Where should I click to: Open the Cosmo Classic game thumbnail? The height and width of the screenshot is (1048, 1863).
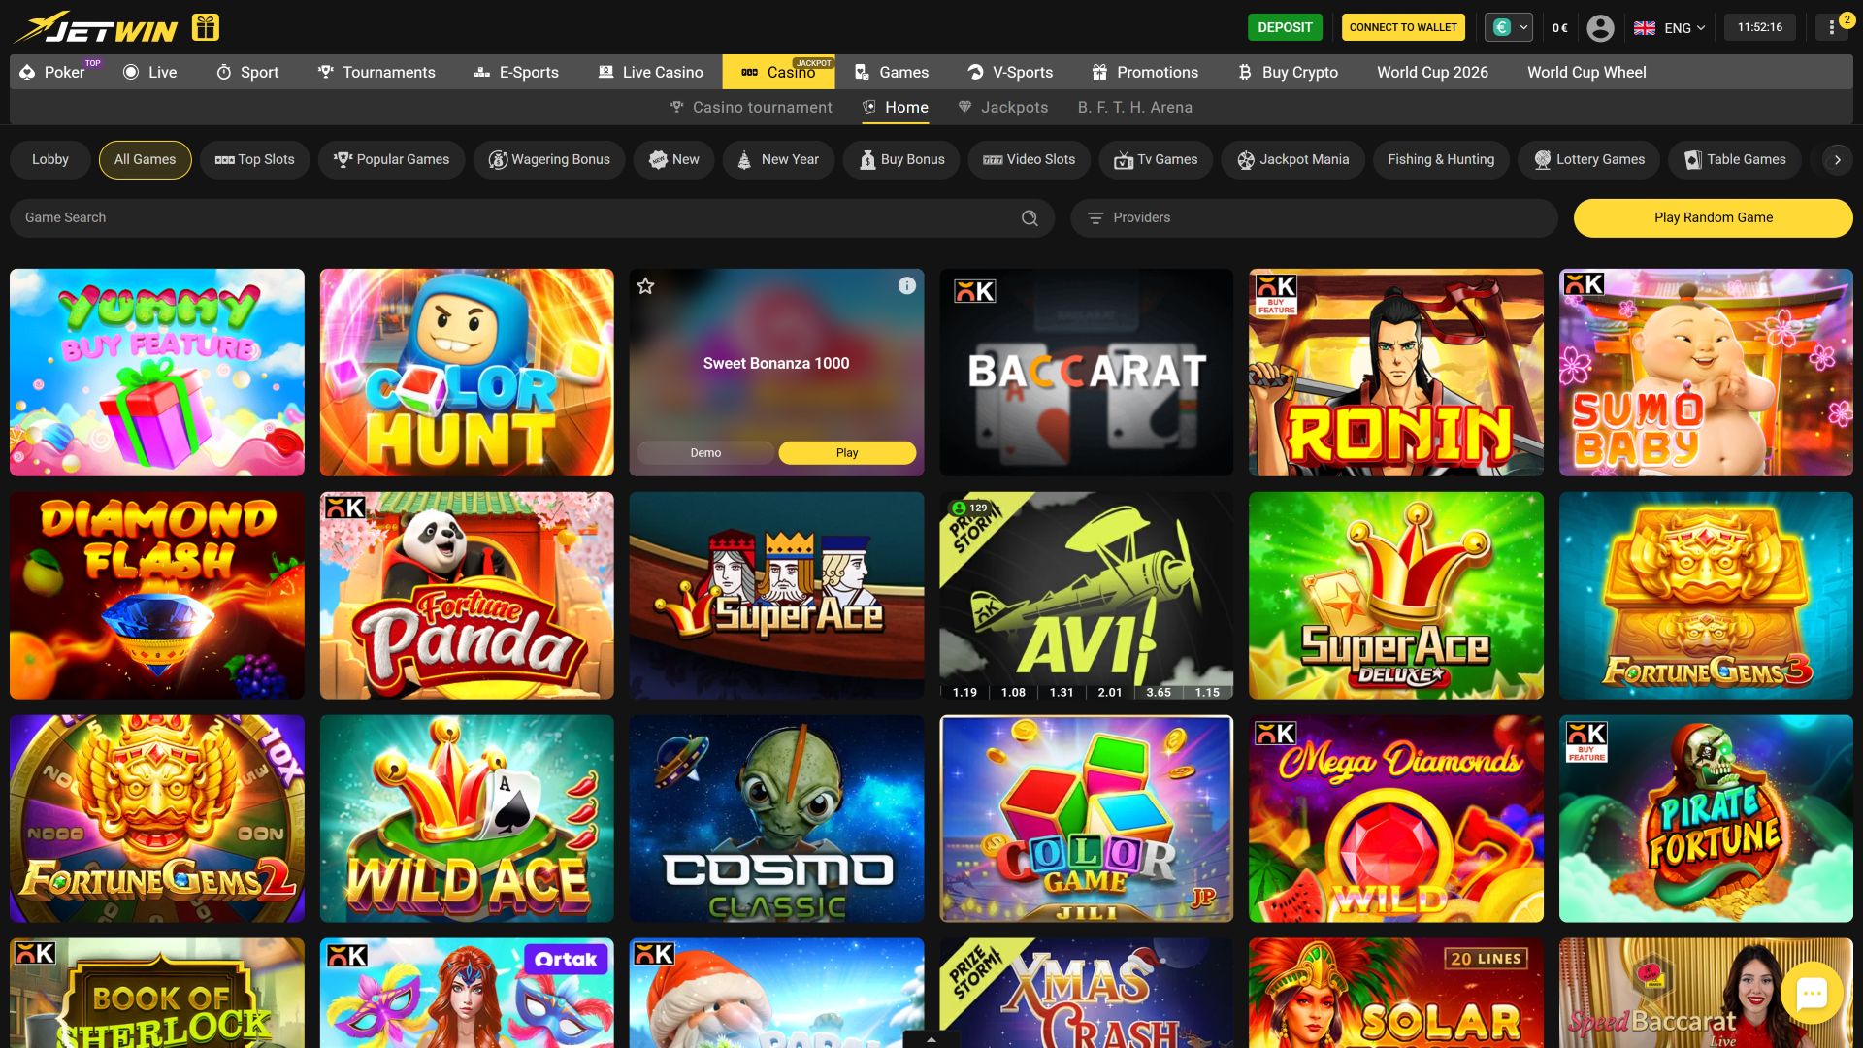tap(776, 819)
